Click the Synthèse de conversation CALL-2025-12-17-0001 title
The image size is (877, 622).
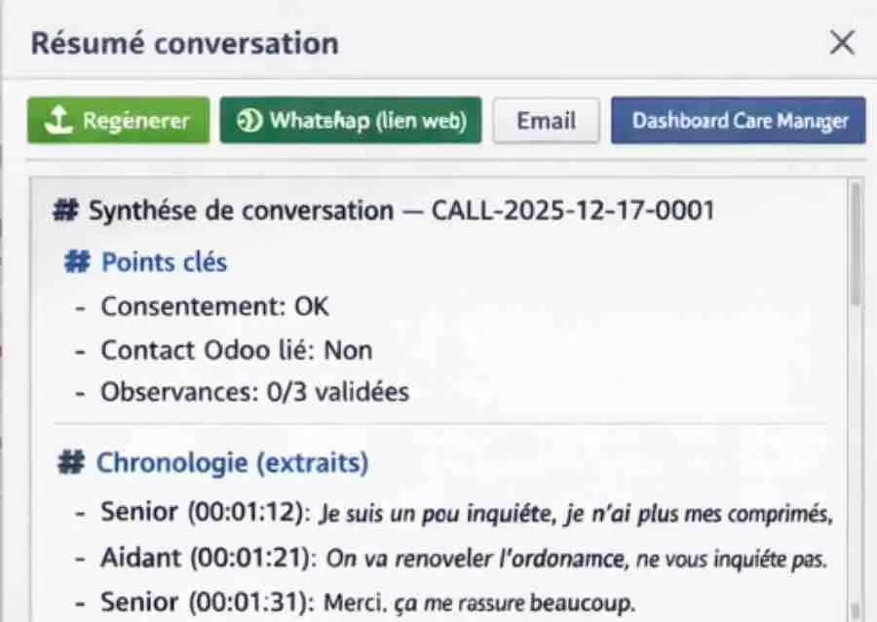(x=401, y=210)
